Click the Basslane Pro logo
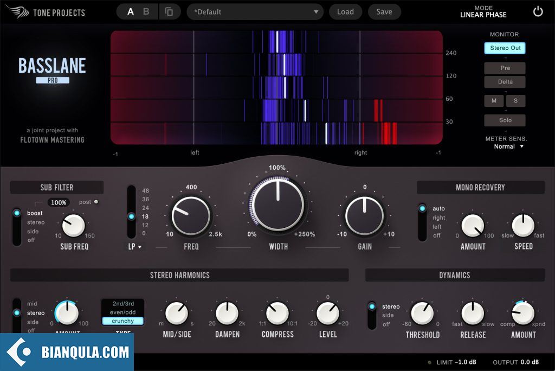555x371 pixels. tap(53, 71)
